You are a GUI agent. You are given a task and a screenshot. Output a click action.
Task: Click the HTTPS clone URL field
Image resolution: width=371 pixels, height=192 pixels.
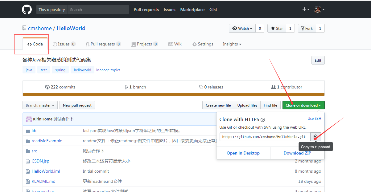(265, 137)
